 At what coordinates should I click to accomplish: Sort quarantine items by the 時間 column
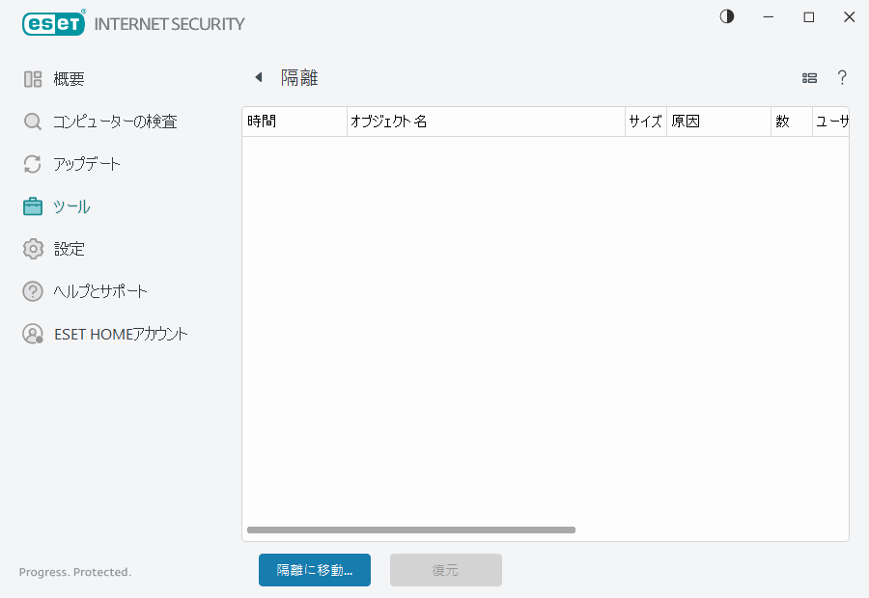point(293,122)
